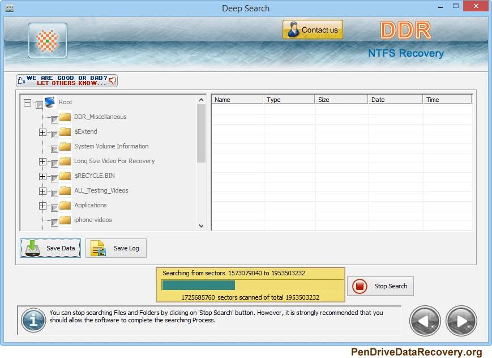This screenshot has height=358, width=492.
Task: Click the info icon in the bottom bar
Action: click(33, 321)
